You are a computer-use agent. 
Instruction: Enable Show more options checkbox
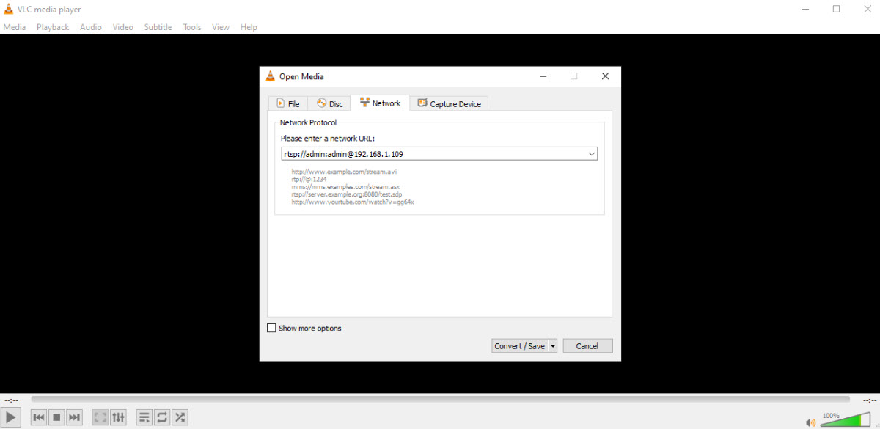[x=271, y=329]
